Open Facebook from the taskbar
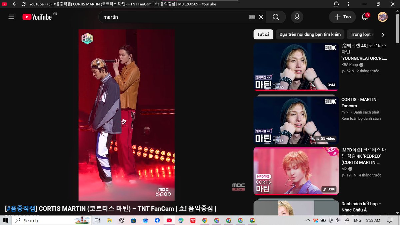 point(157,220)
